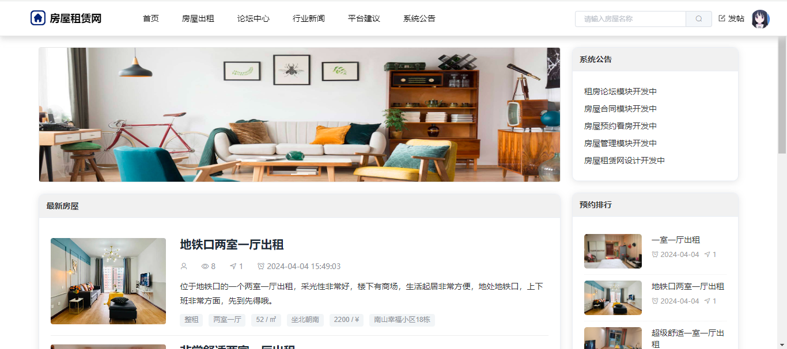Click the 发帖 edit pencil icon
The height and width of the screenshot is (349, 787).
coord(722,18)
